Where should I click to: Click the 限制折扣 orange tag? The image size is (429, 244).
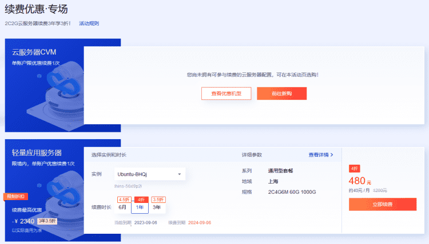15,197
